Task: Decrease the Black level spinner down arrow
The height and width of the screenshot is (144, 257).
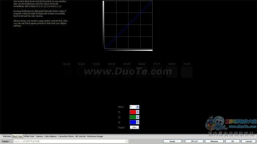Action: pos(138,108)
